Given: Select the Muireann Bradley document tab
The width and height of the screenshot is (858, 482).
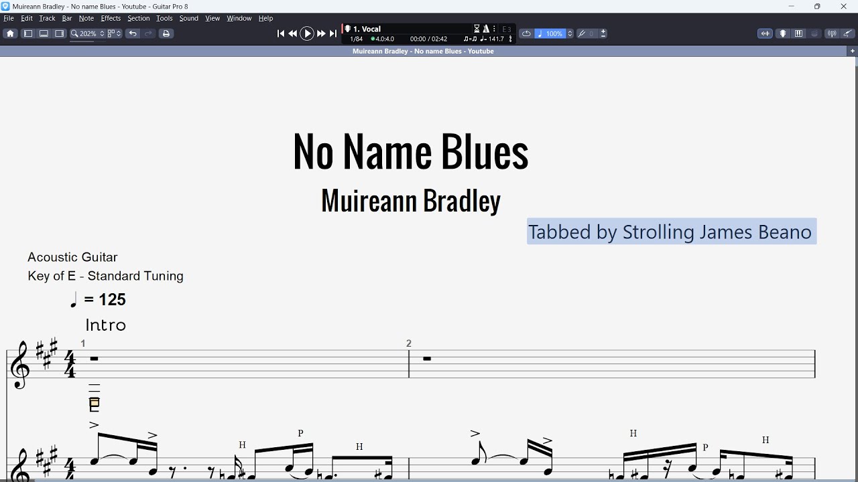Looking at the screenshot, I should [423, 51].
